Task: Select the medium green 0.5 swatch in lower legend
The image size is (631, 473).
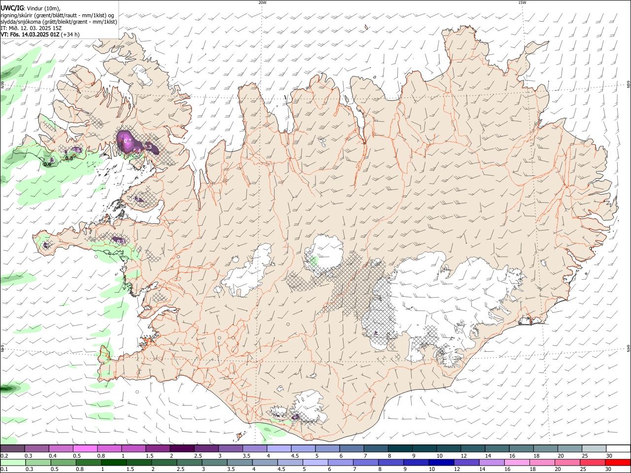Action: (63, 462)
